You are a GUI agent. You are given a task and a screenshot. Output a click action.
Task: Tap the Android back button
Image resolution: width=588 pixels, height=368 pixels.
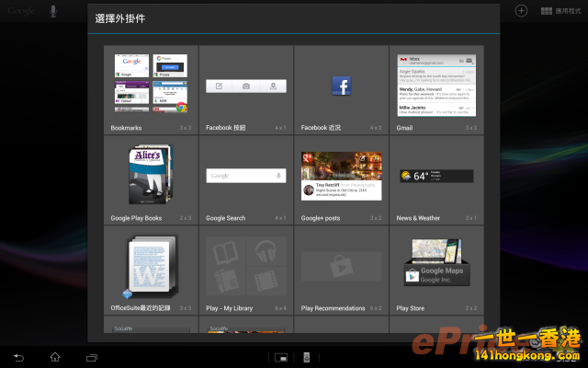coord(18,358)
